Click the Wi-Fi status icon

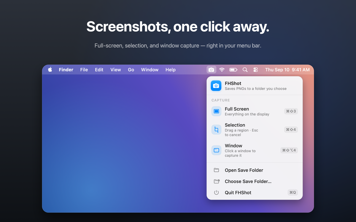pyautogui.click(x=222, y=70)
